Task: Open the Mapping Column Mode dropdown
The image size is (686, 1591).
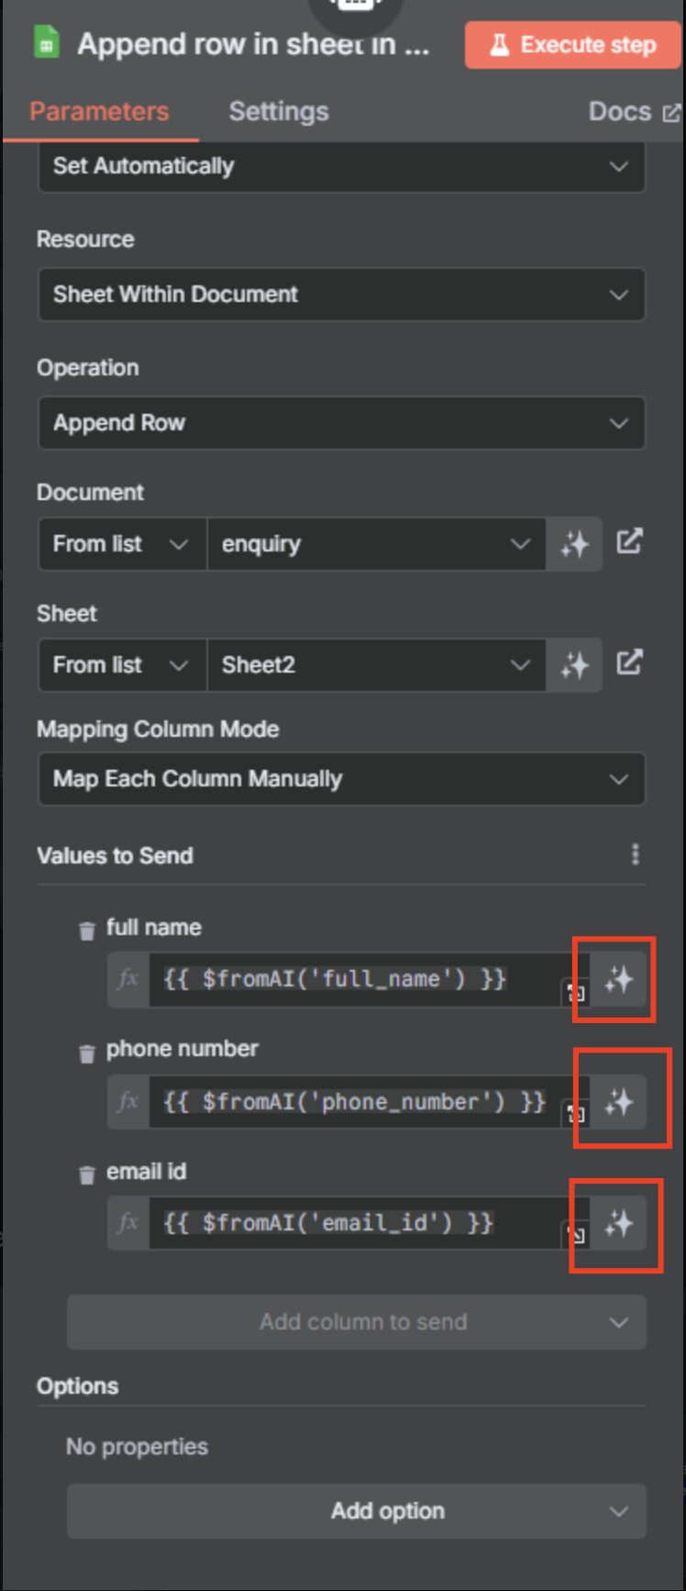Action: (341, 779)
